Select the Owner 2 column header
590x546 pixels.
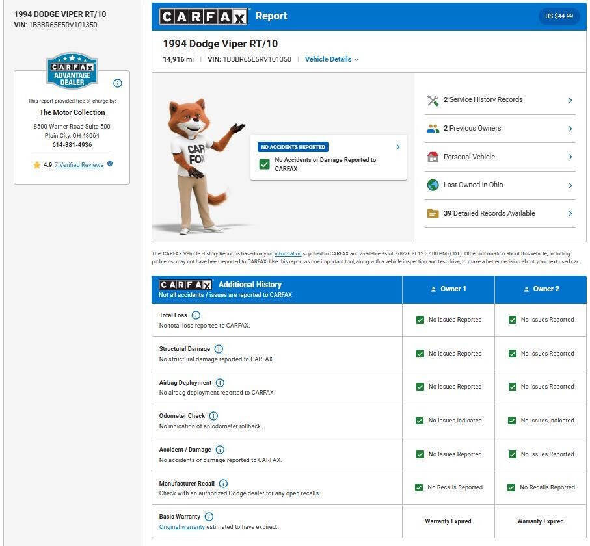point(541,289)
